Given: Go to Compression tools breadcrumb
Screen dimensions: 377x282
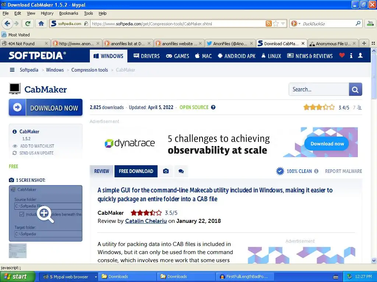Looking at the screenshot, I should [x=89, y=70].
